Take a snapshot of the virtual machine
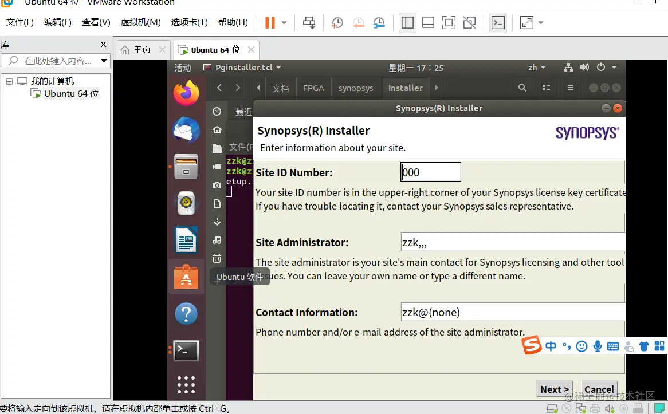 337,22
